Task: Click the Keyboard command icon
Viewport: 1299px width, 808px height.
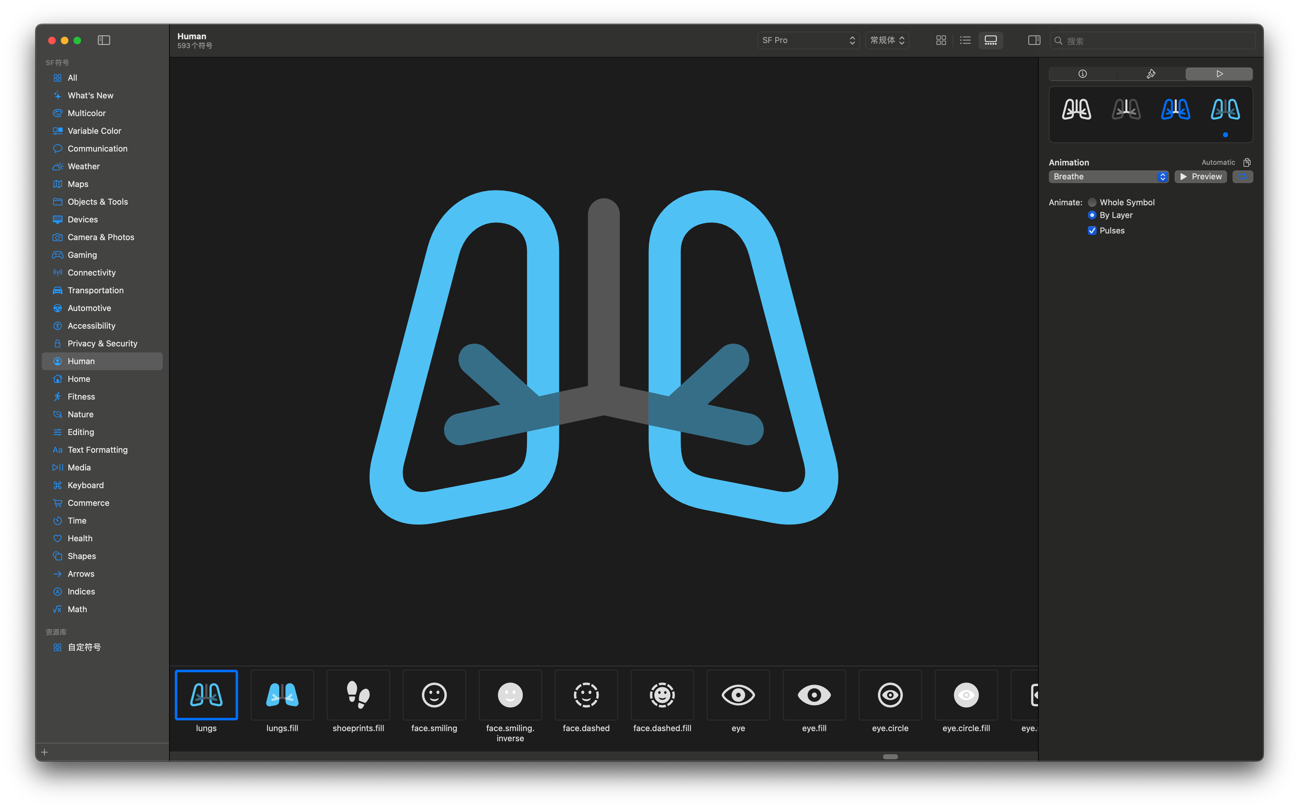Action: [57, 485]
